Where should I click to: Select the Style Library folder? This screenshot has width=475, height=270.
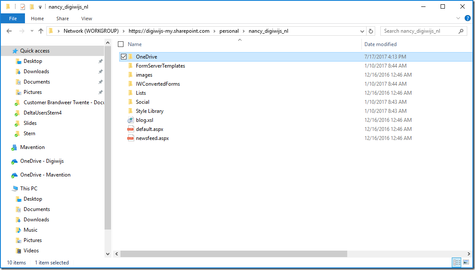(150, 111)
